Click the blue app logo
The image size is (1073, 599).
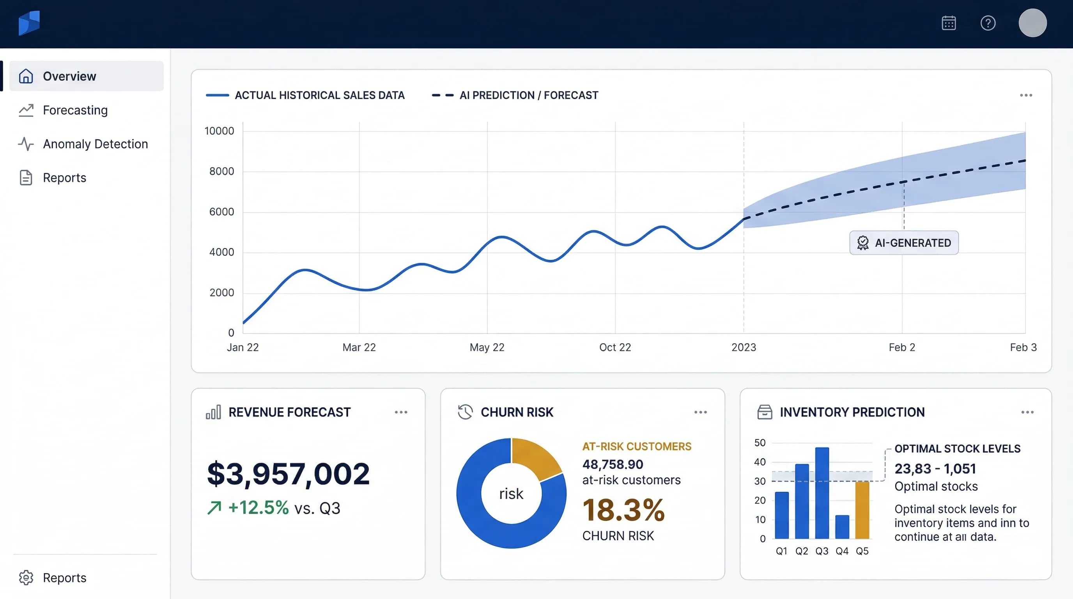coord(29,23)
